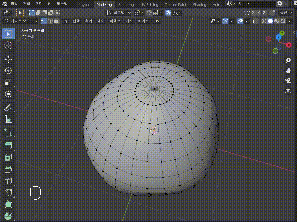Expand shading options dropdown arrow
297x222 pixels.
[x=289, y=21]
